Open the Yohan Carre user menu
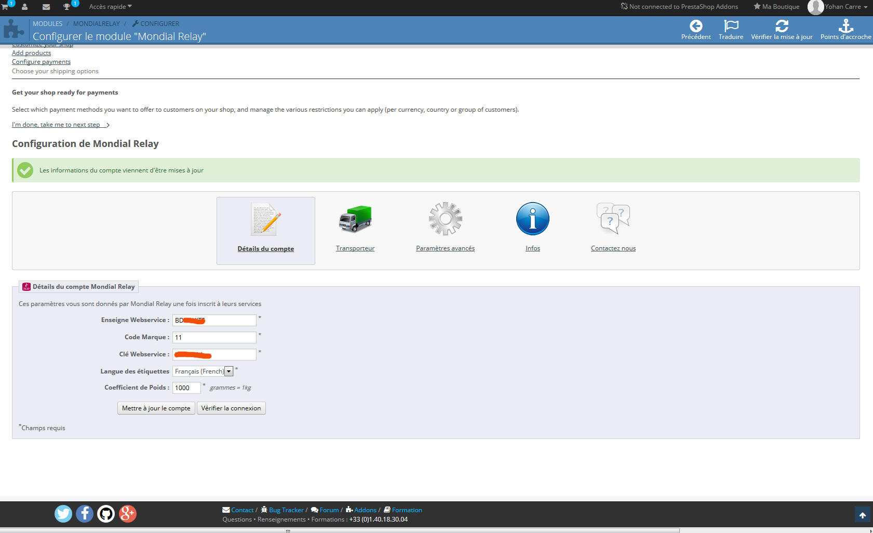The height and width of the screenshot is (533, 873). 846,7
